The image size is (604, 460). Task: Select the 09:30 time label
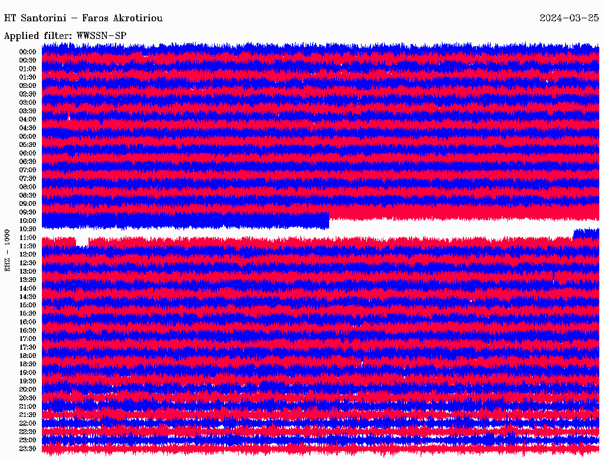coord(28,212)
